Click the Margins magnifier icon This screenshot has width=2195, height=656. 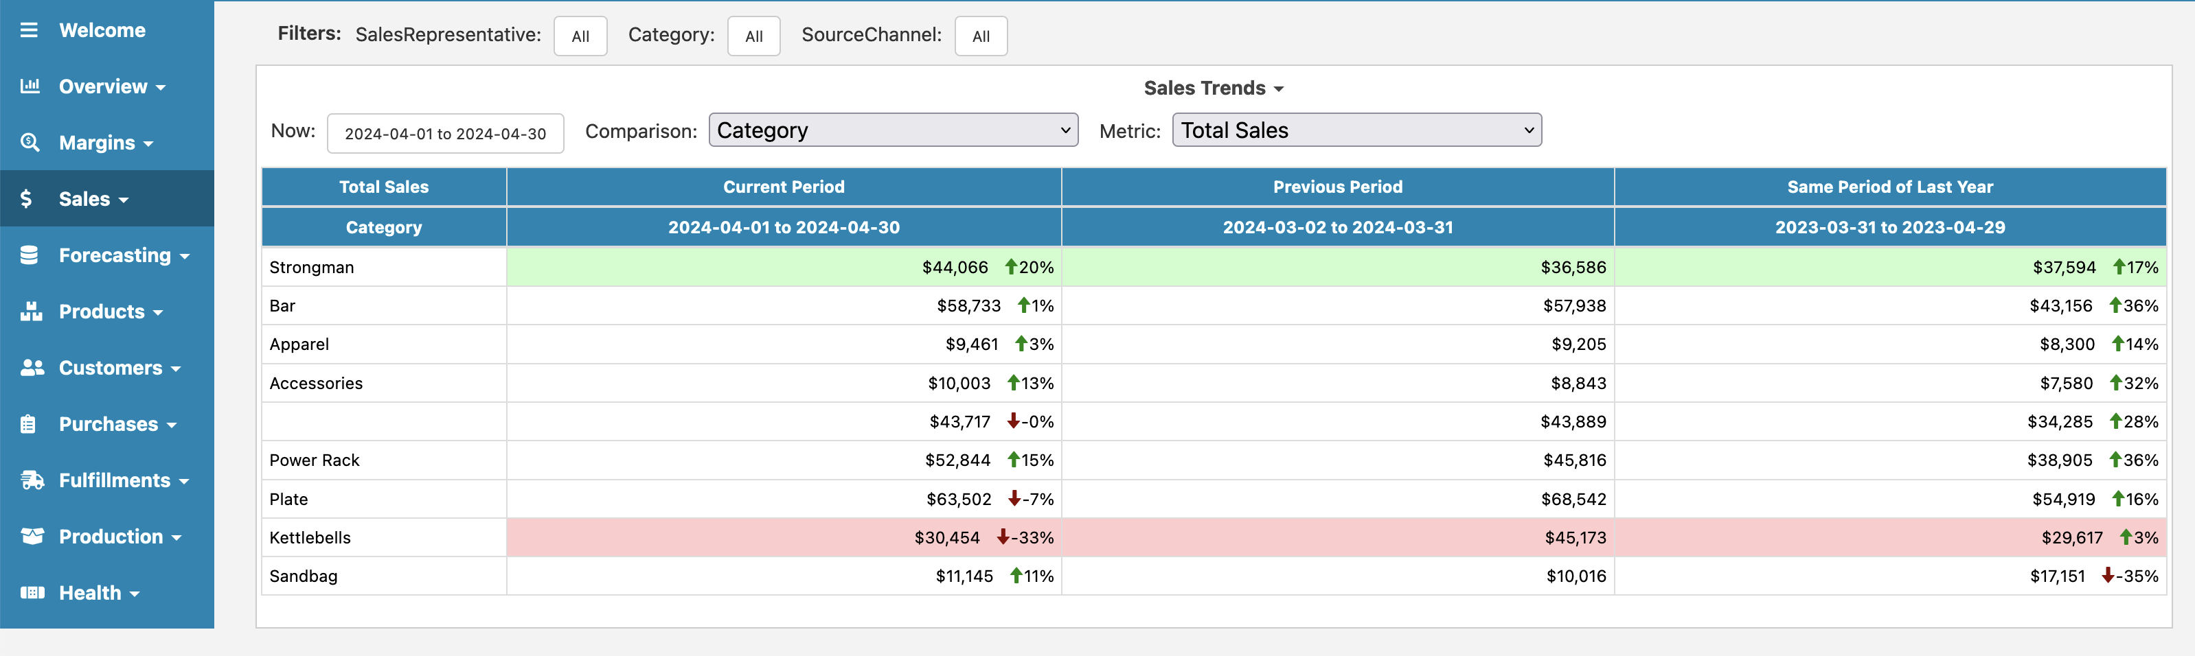(30, 142)
